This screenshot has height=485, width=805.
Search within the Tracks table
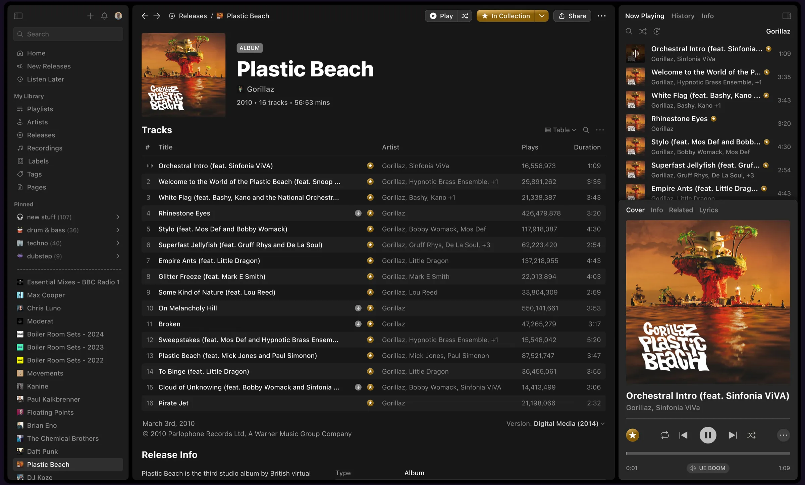[x=586, y=130]
